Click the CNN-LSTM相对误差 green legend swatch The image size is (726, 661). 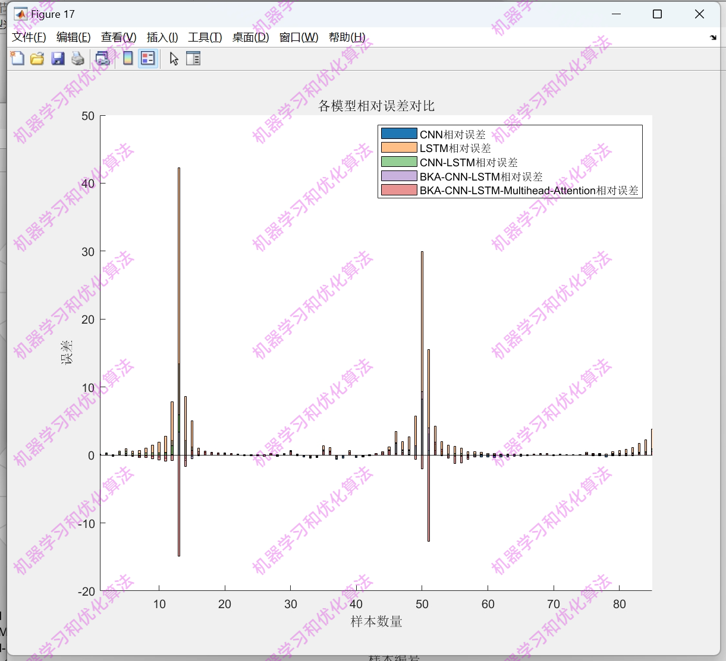click(399, 162)
